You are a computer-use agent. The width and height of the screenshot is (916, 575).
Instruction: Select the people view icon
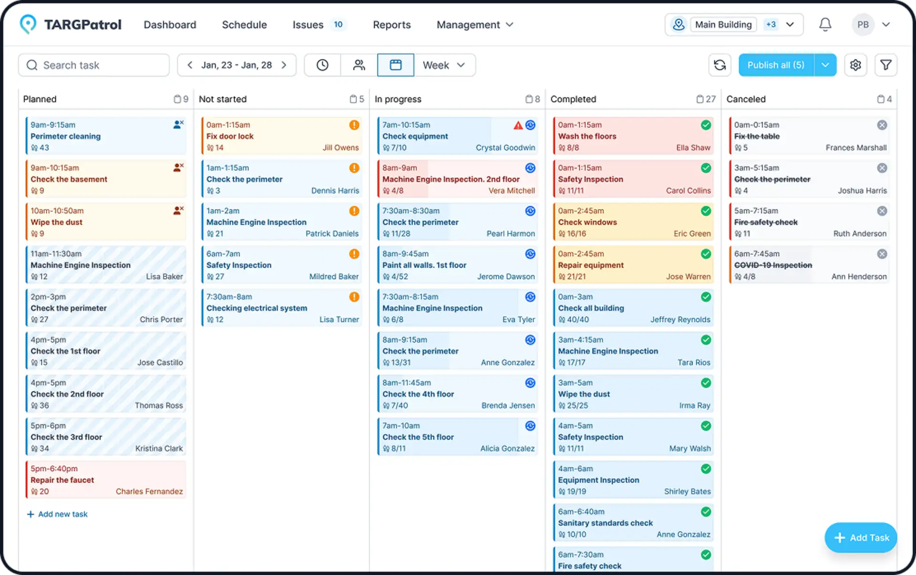(x=359, y=65)
